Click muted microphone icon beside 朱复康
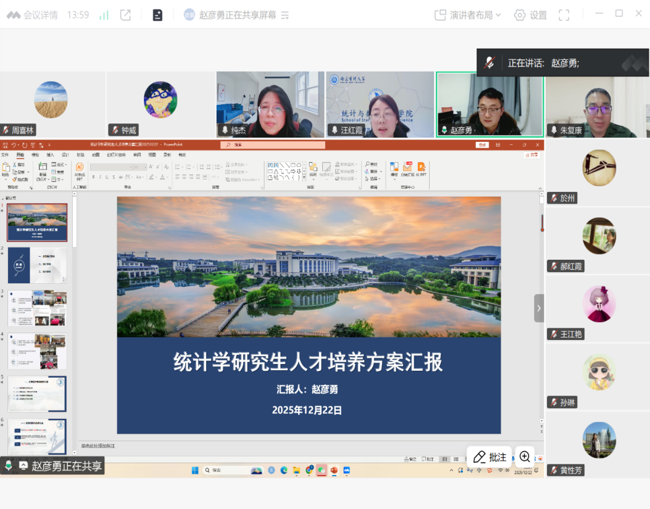Viewport: 650px width, 509px height. point(552,130)
